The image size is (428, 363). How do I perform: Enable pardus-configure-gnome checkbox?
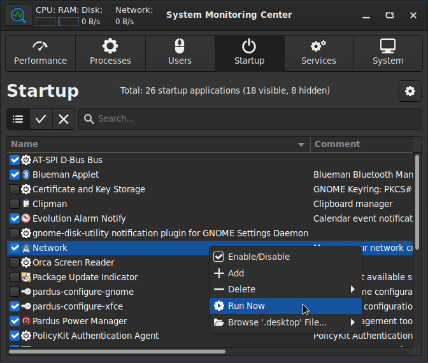(15, 292)
